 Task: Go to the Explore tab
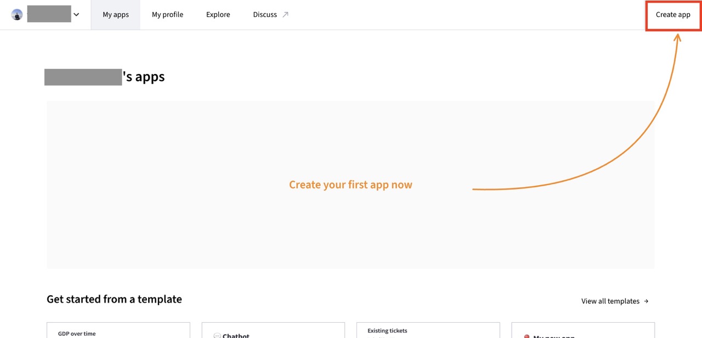point(218,15)
